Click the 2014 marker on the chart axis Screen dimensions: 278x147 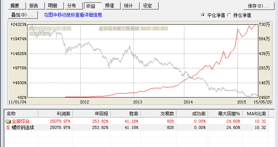coord(188,102)
